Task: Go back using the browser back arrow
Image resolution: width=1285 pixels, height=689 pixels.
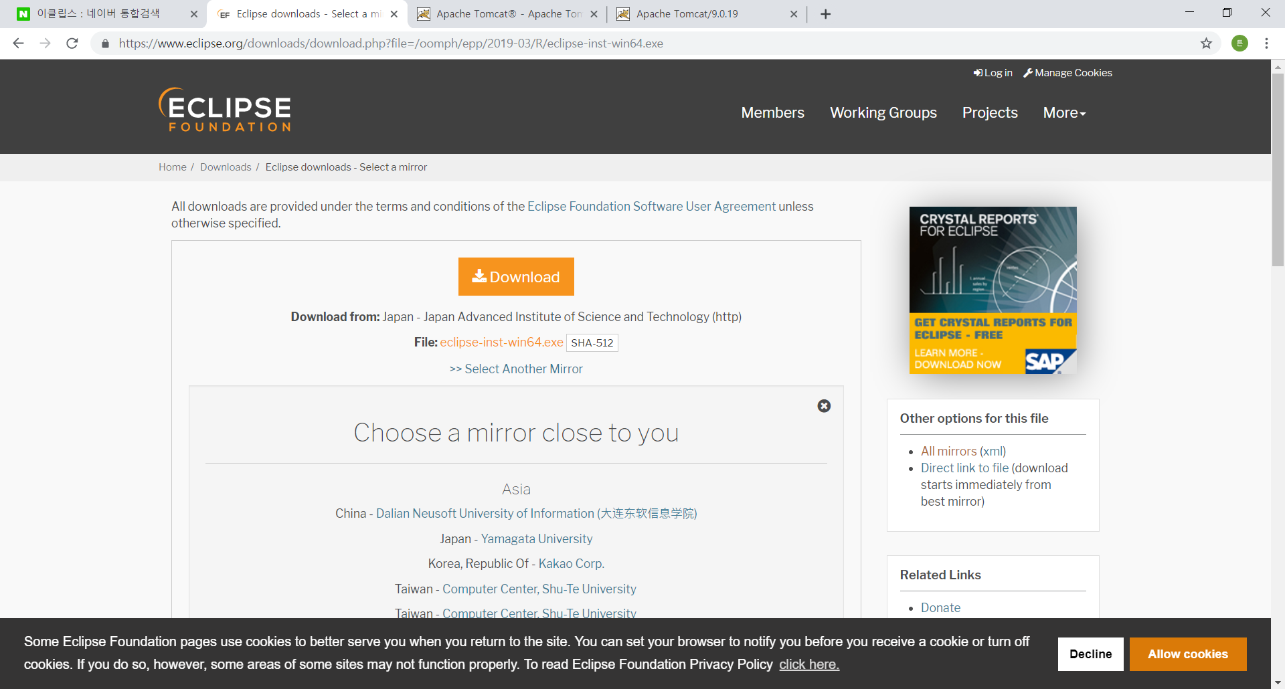Action: (x=18, y=43)
